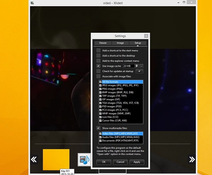Enable Add a shortcut to the start menu

point(98,50)
